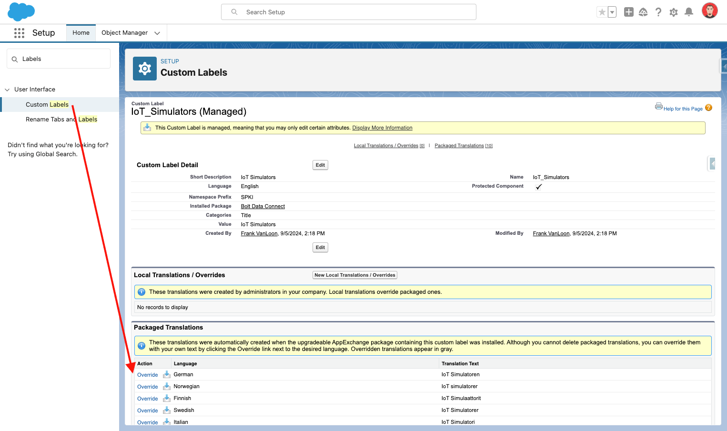
Task: Toggle the Protected Component checkmark
Action: click(539, 187)
